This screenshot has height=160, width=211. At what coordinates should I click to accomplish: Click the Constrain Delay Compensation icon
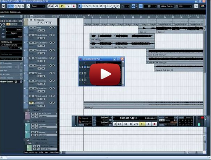point(3,6)
